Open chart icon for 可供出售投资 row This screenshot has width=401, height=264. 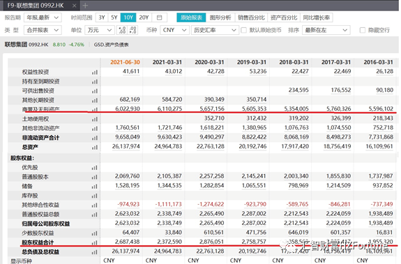95,91
